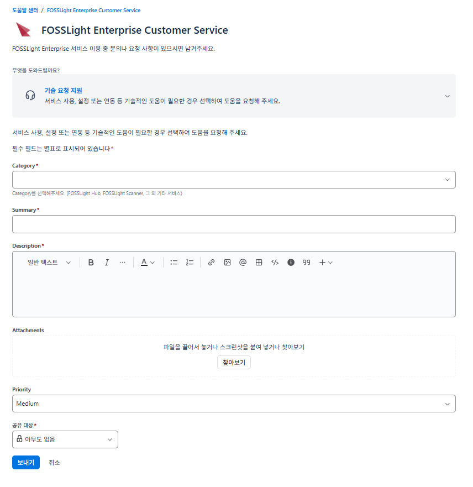Open more formatting options ellipsis

(x=122, y=263)
